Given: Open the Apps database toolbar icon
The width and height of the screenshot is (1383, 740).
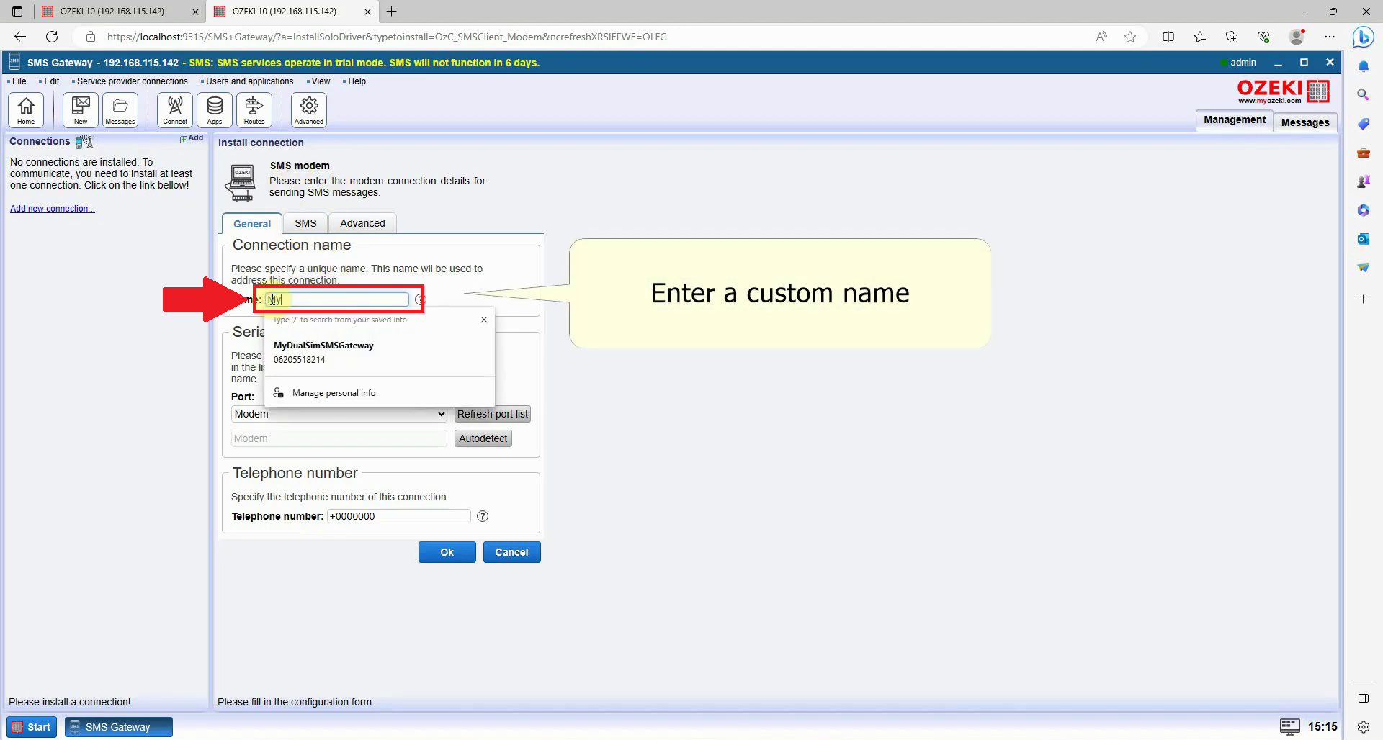Looking at the screenshot, I should pos(215,110).
